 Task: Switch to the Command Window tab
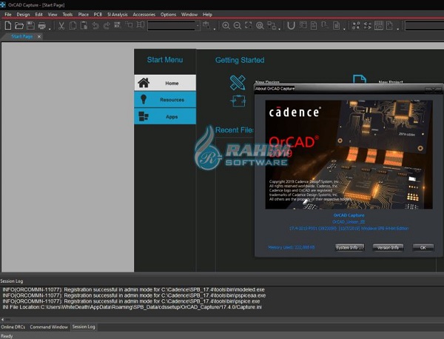pyautogui.click(x=49, y=326)
